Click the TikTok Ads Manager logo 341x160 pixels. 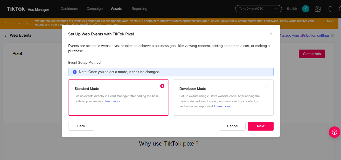[28, 9]
